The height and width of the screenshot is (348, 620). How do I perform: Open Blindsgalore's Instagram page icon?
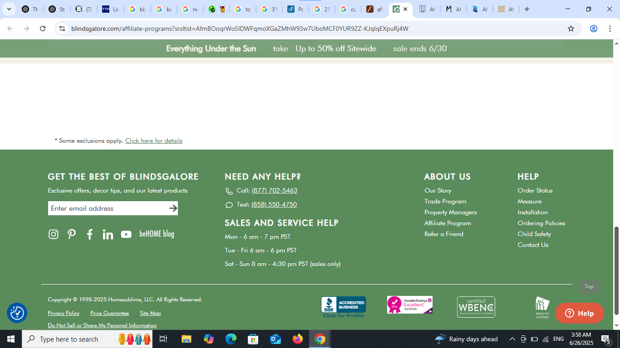pyautogui.click(x=54, y=234)
